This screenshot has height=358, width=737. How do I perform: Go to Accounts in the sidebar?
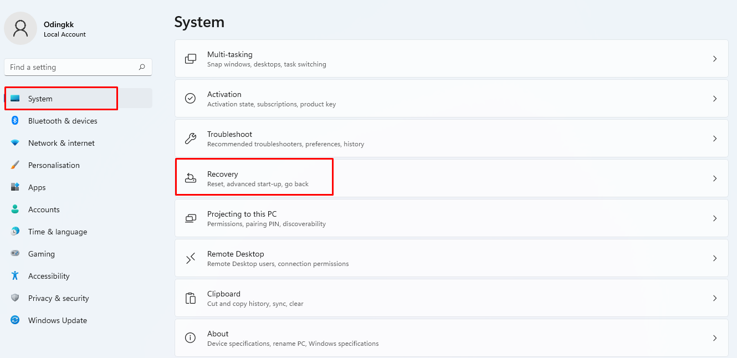click(44, 209)
